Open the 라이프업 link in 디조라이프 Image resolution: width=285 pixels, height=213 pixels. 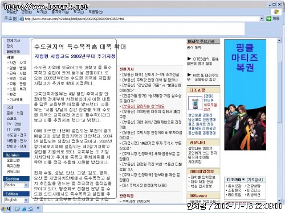pyautogui.click(x=235, y=195)
